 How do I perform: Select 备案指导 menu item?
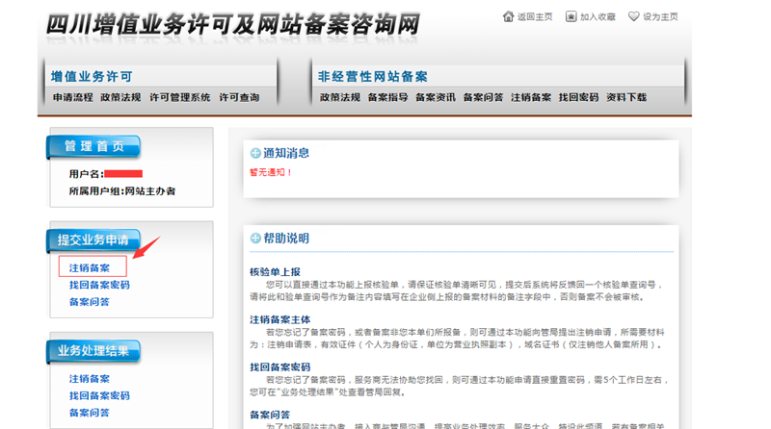click(388, 98)
